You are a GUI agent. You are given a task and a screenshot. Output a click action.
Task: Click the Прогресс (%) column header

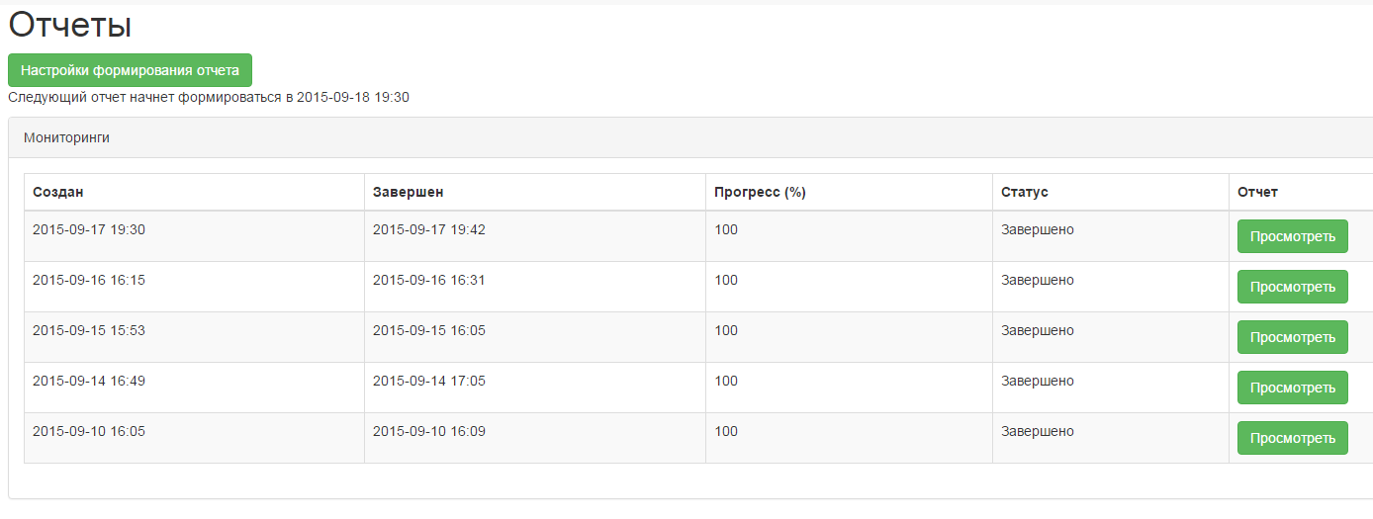(x=760, y=192)
